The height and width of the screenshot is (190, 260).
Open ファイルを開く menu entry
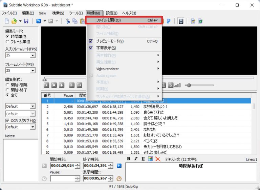pyautogui.click(x=124, y=20)
